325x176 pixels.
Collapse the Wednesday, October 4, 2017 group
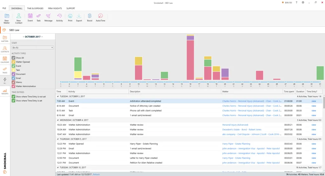coord(58,120)
